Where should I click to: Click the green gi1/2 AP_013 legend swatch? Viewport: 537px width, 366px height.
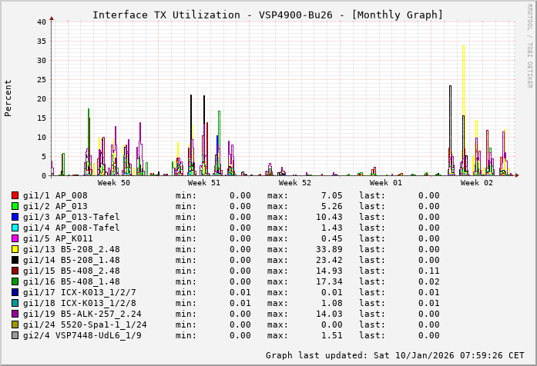coord(15,206)
